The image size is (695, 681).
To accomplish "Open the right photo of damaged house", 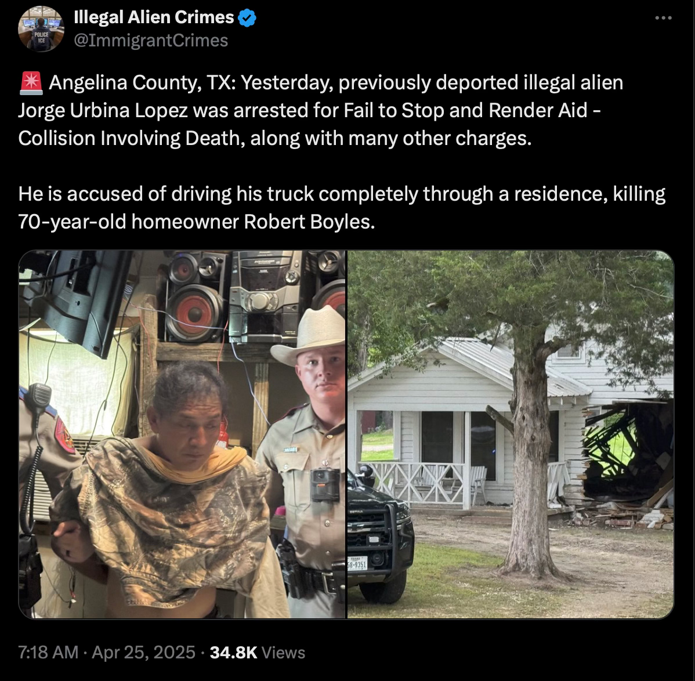I will coord(511,434).
